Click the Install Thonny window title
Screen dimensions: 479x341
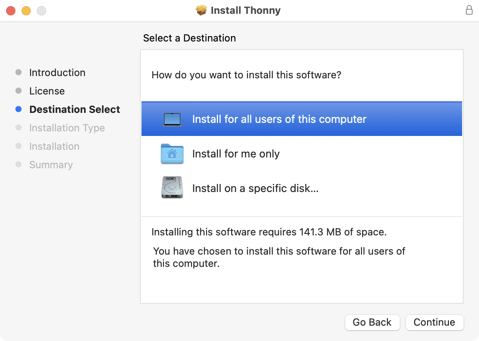245,10
